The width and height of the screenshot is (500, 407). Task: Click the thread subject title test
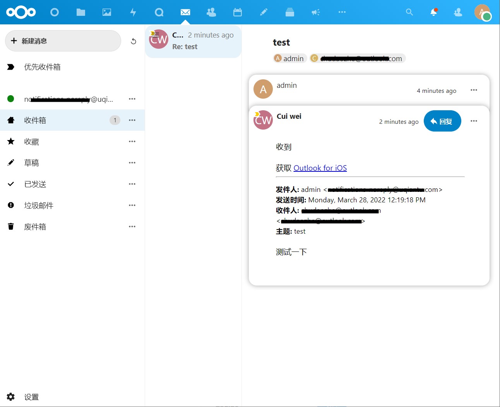pos(281,43)
